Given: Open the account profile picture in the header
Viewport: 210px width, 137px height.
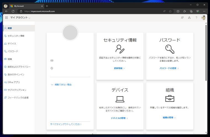Looking at the screenshot, I should pyautogui.click(x=204, y=18).
